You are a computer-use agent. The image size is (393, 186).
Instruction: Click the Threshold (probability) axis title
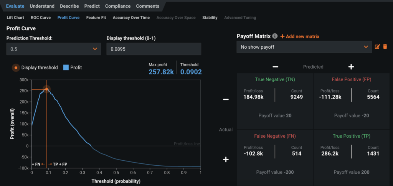[116, 181]
